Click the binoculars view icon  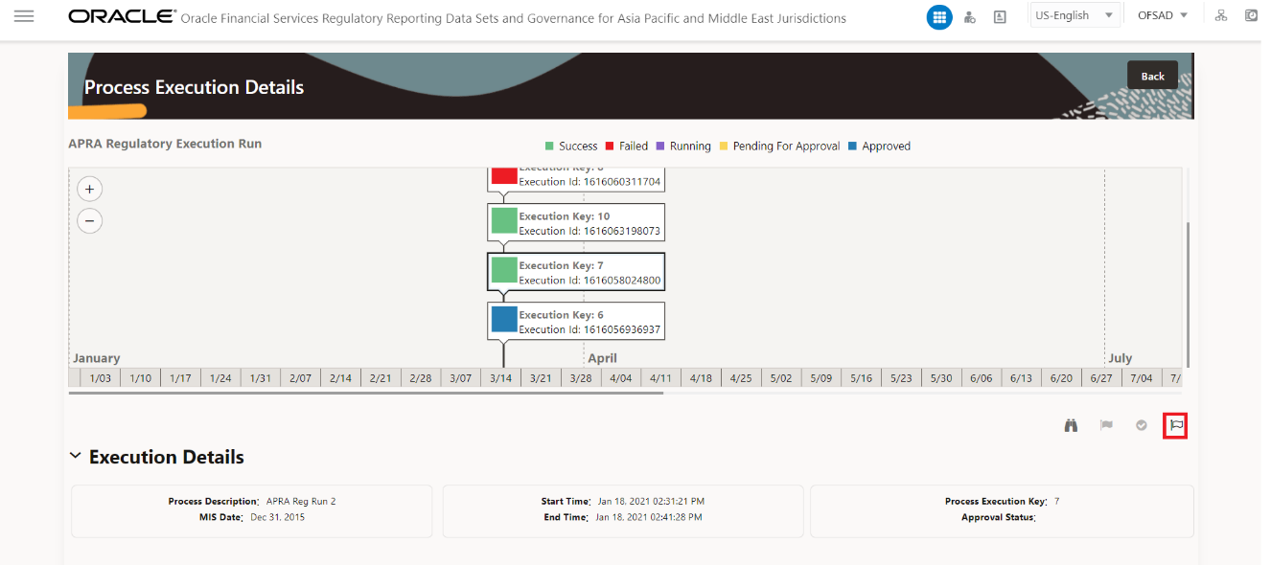click(x=1072, y=425)
